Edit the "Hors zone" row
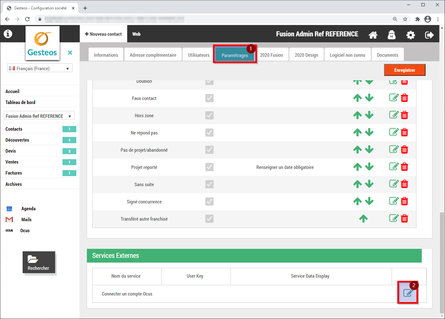Screen dimensions: 445x319 (393, 115)
